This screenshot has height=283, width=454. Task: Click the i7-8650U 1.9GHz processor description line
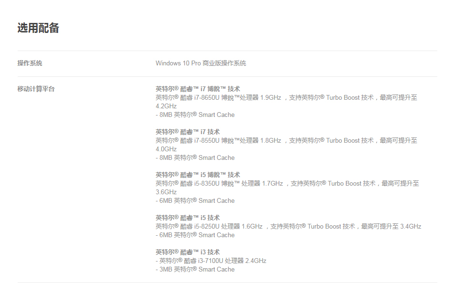pyautogui.click(x=286, y=98)
